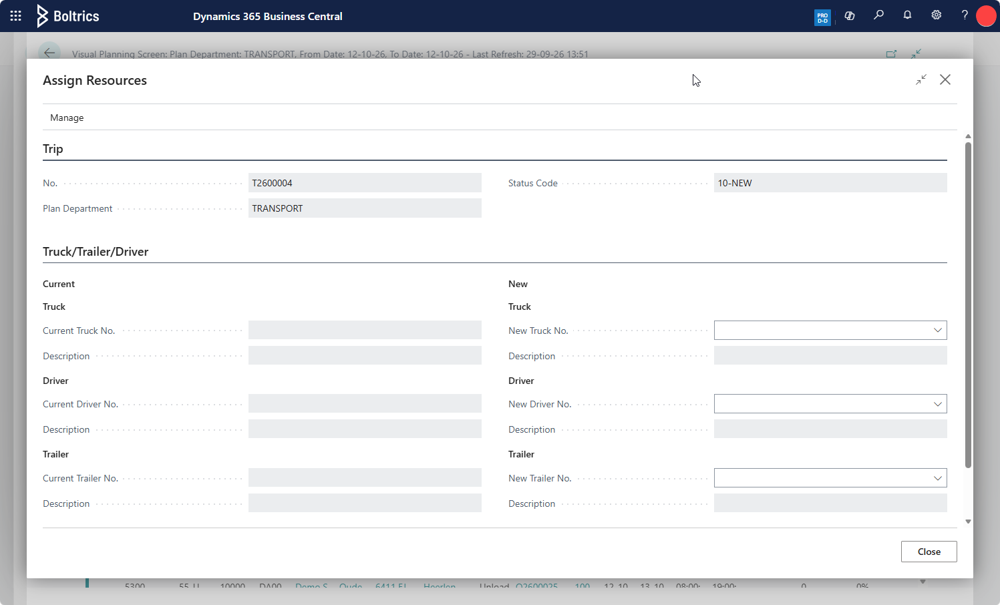
Task: Click the New Trailer No. label
Action: click(x=540, y=478)
